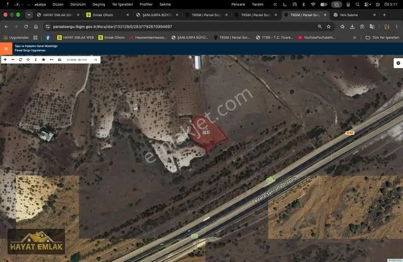Zoom in with the map plus tool

tap(5, 60)
